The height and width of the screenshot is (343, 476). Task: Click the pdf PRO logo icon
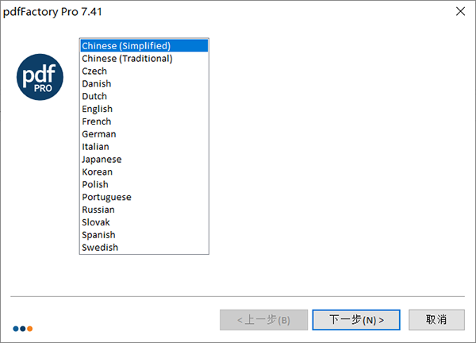(40, 77)
